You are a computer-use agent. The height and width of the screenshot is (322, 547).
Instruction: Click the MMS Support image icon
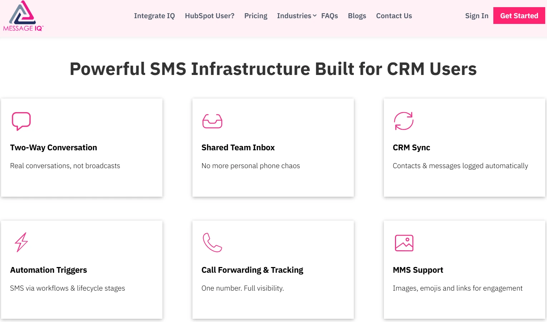click(x=404, y=243)
